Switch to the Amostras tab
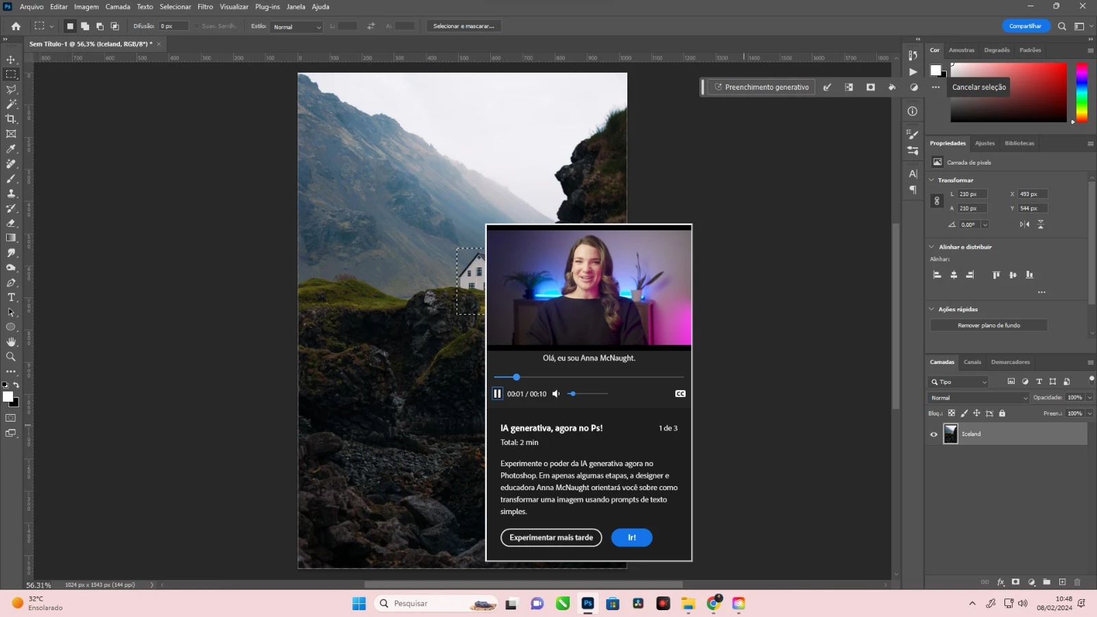This screenshot has height=617, width=1097. pos(961,50)
